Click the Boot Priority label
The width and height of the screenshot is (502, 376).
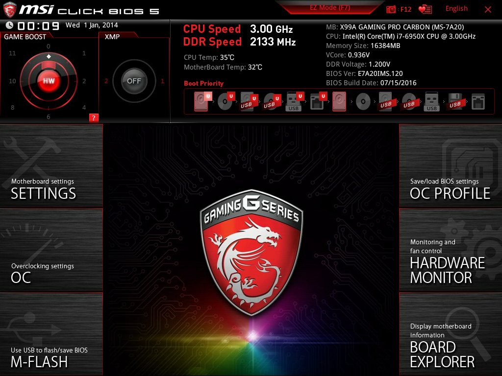pos(203,83)
